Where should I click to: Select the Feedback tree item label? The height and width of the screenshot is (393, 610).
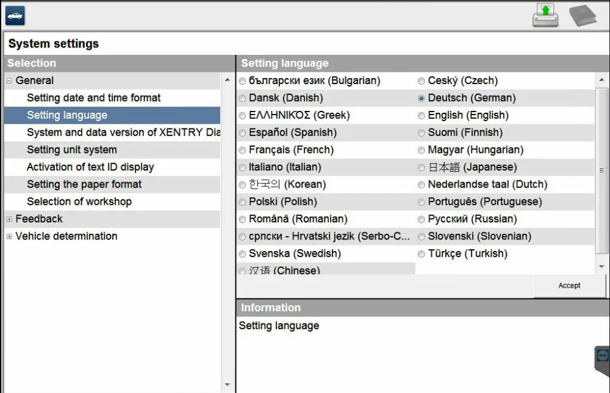(x=39, y=219)
